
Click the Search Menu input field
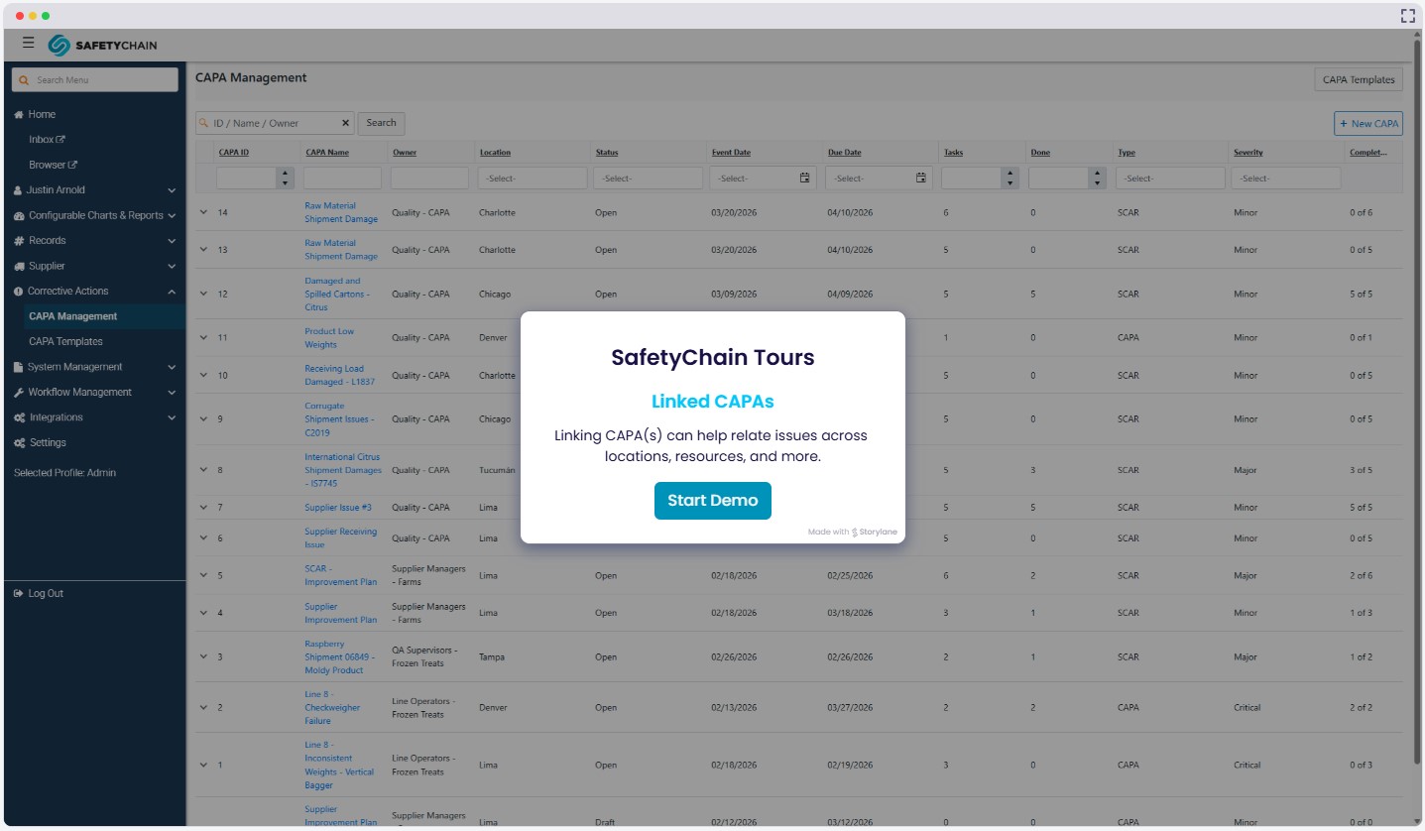(95, 80)
